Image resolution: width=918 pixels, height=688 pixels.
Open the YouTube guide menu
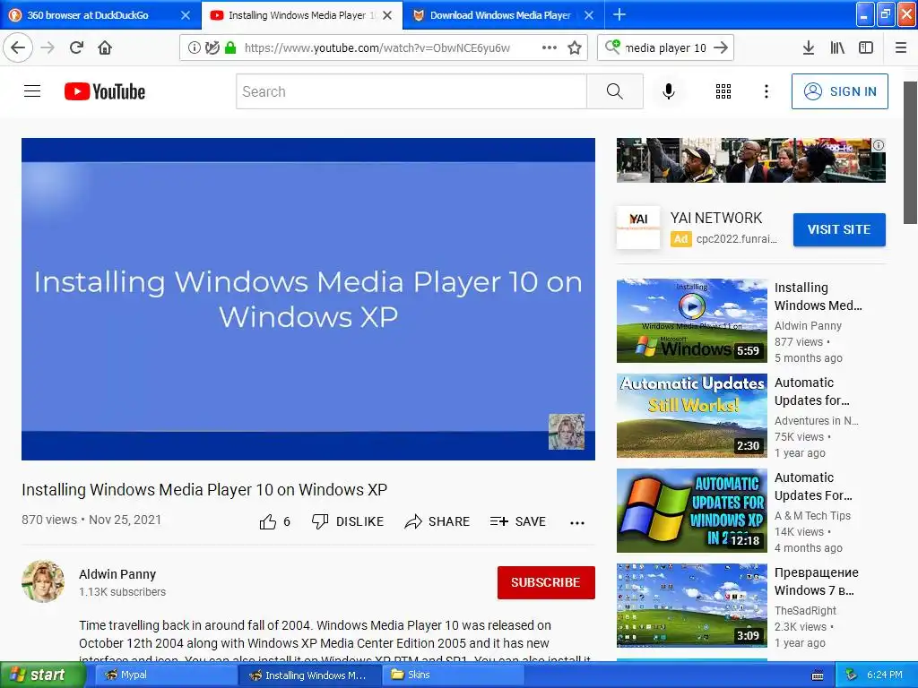[x=32, y=91]
